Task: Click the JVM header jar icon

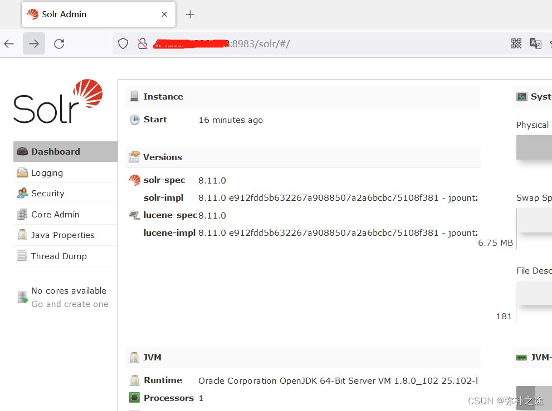Action: tap(134, 357)
